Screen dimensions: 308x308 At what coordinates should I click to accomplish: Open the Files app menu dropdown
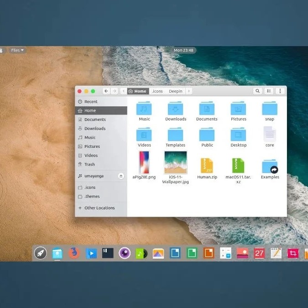click(x=17, y=50)
